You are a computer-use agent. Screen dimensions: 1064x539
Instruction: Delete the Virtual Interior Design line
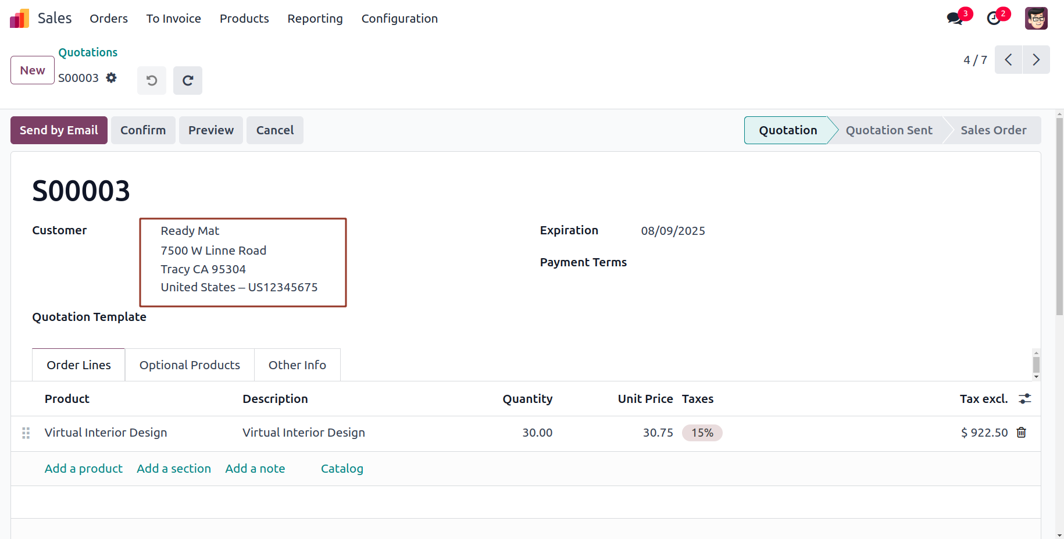(1021, 433)
